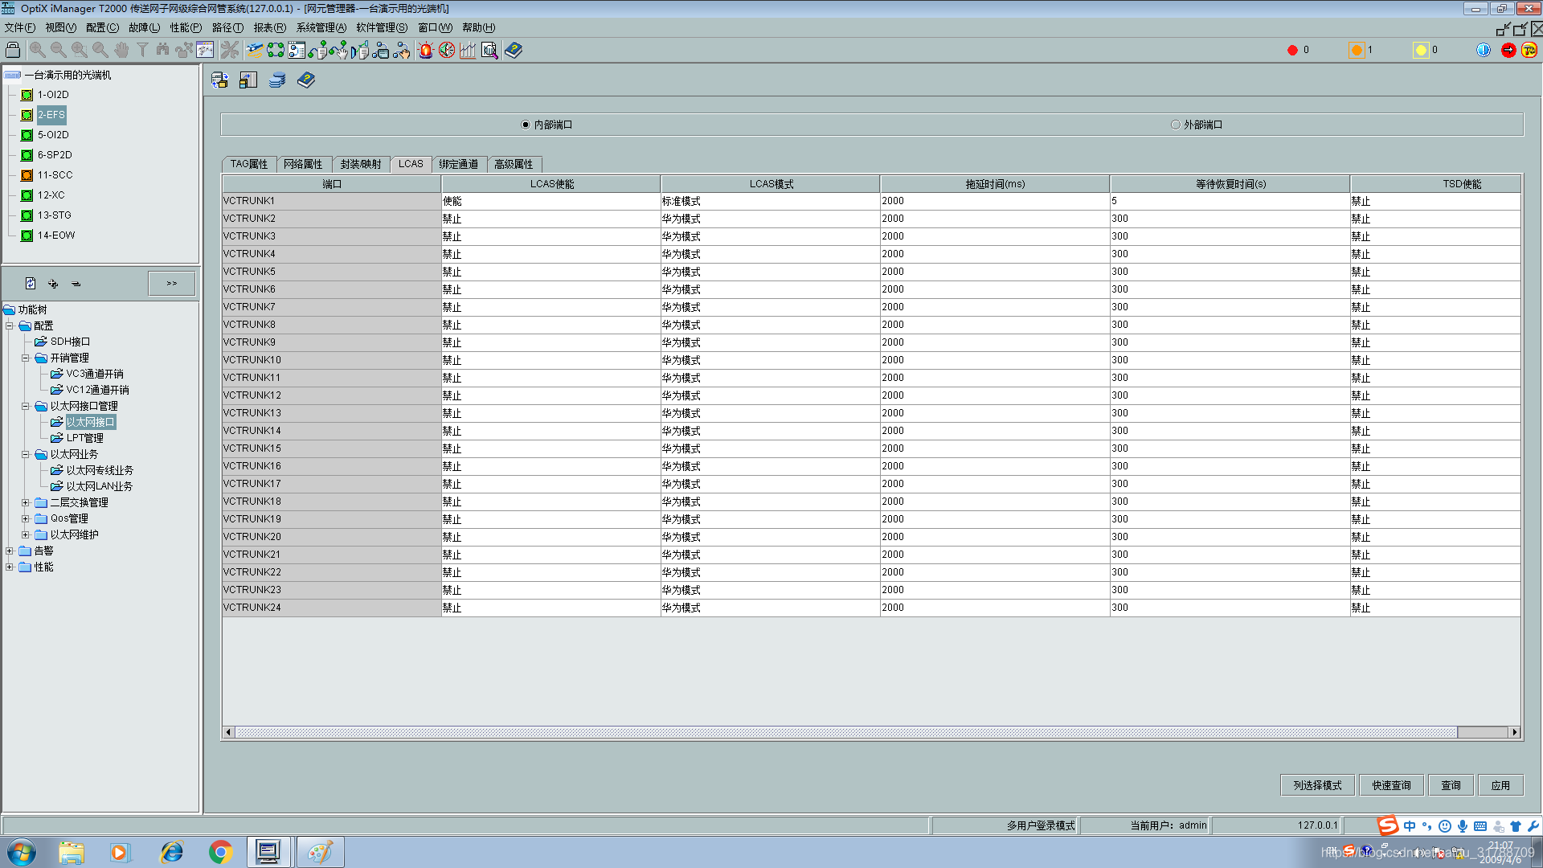Screen dimensions: 1543x868
Task: Expand the 告警 tree node
Action: click(x=10, y=551)
